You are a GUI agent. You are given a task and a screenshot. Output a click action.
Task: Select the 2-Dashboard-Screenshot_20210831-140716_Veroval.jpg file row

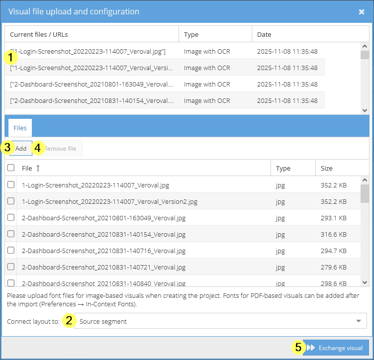pos(103,251)
